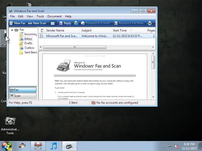Screen dimensions: 202x151
Task: Click the Fax and Scan title bar icon
Action: point(11,11)
